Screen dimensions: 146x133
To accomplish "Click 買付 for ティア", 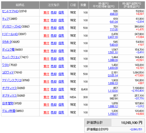I will [x=46, y=20].
